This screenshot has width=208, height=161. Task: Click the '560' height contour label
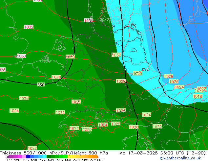click(x=41, y=85)
